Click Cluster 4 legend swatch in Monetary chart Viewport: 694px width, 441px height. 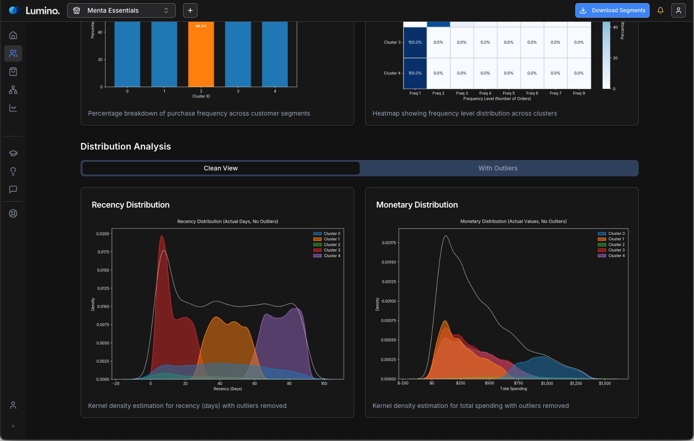click(602, 256)
